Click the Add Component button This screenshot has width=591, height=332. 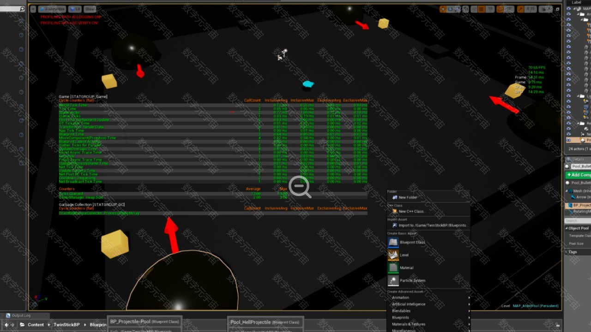click(579, 175)
